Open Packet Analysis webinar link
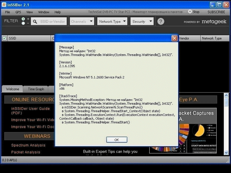Viewport: 231px width, 173px height. click(26, 152)
